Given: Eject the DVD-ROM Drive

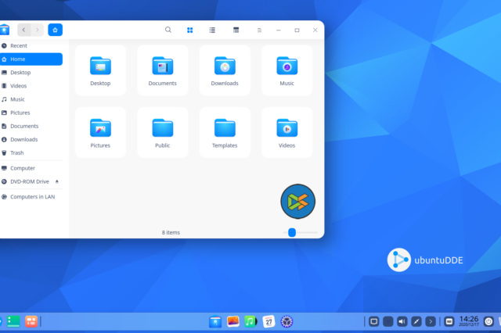Looking at the screenshot, I should [57, 181].
